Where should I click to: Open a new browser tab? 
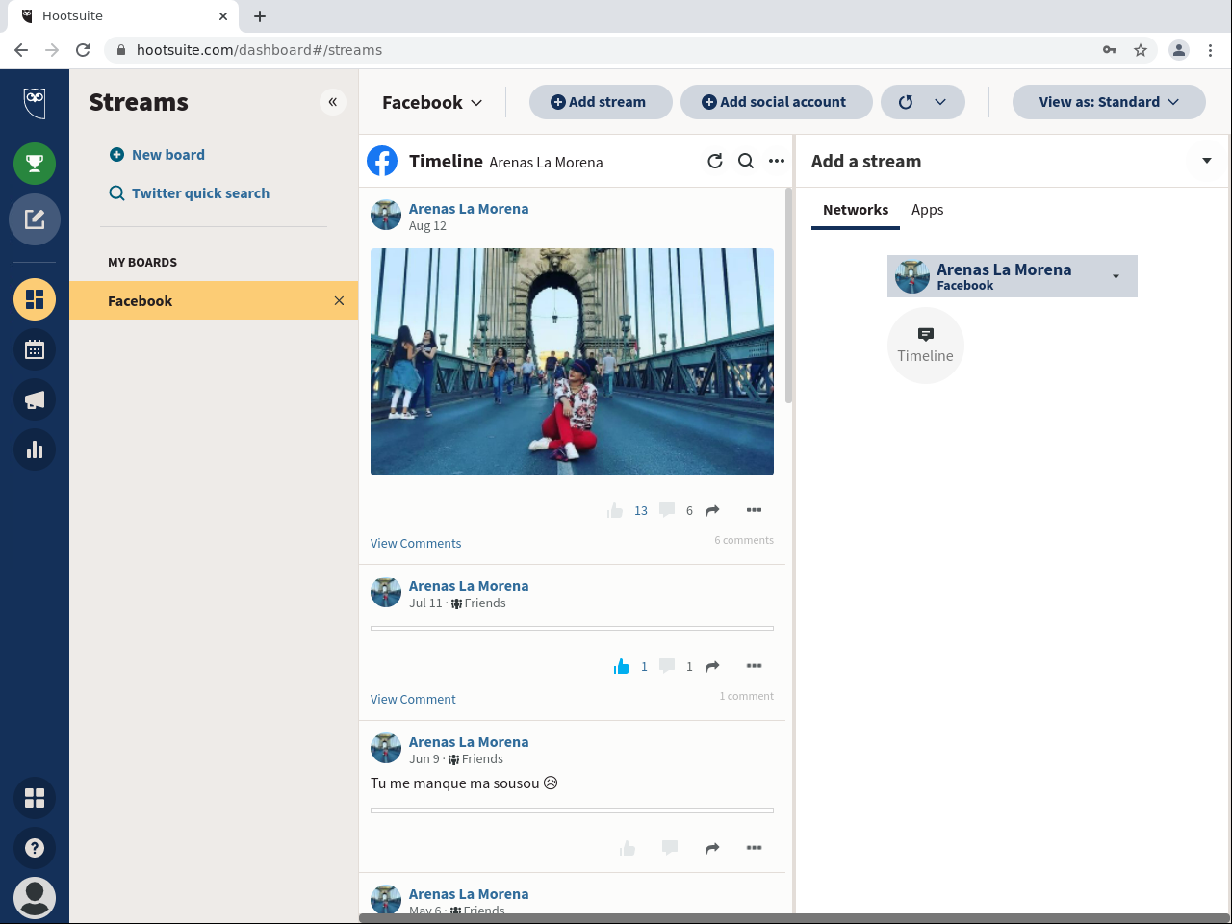pos(260,16)
